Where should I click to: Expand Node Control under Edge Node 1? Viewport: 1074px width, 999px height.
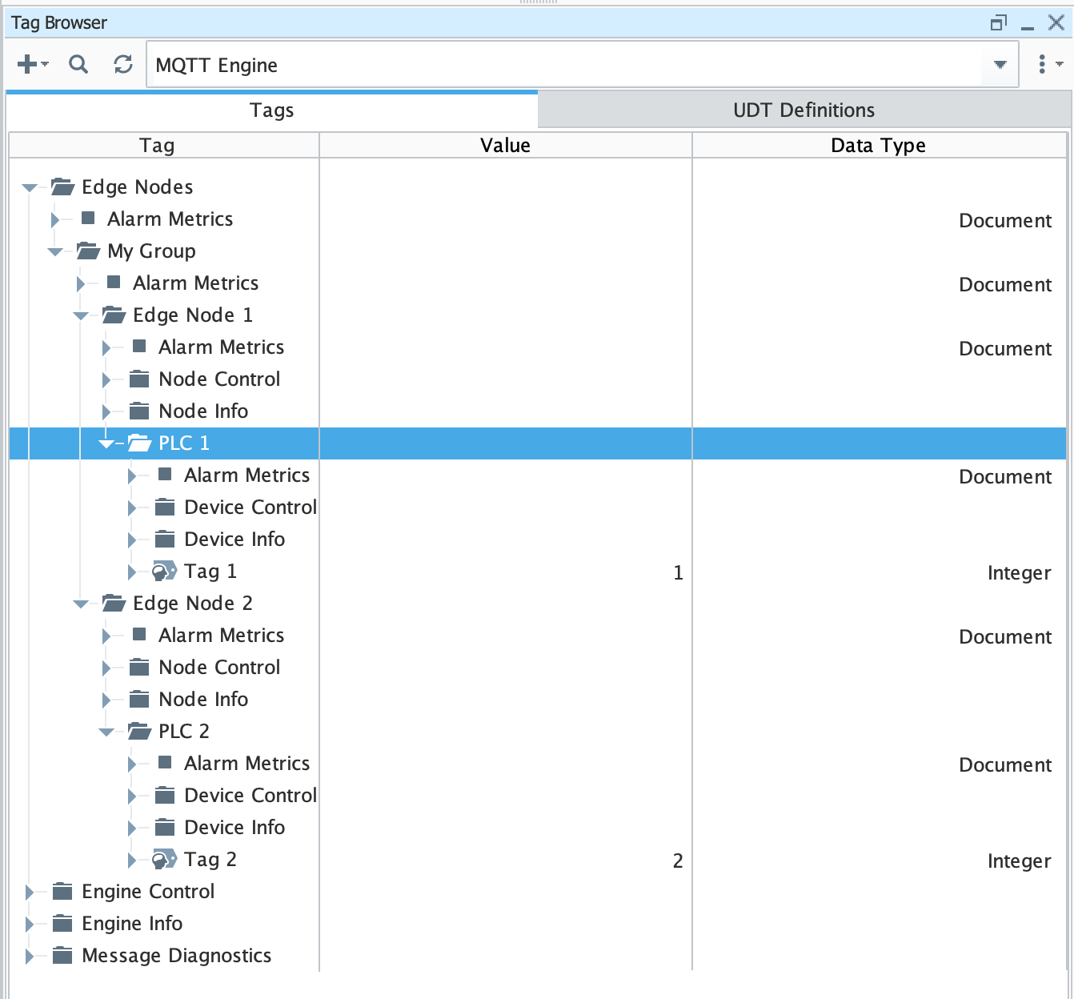(106, 379)
